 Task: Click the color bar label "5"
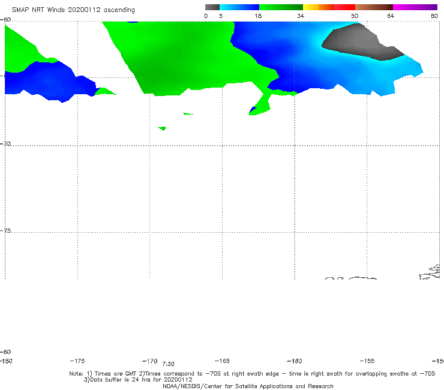221,16
